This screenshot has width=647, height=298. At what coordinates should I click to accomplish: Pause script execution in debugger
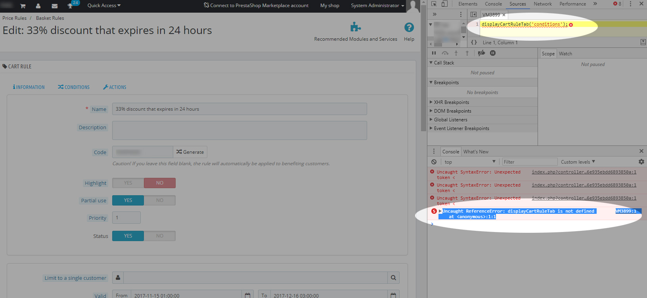pos(434,53)
